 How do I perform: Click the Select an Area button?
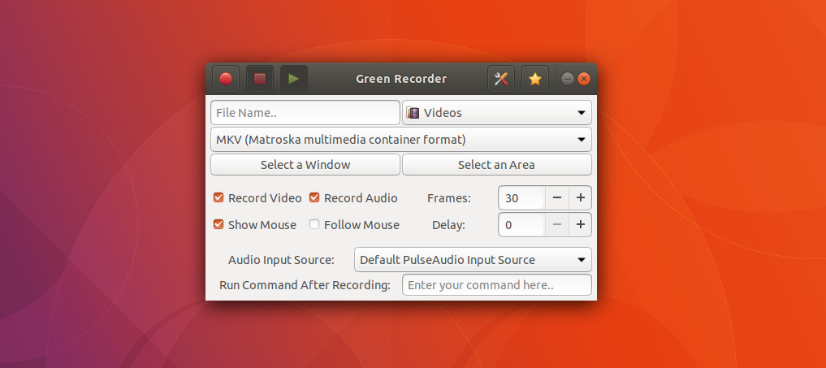tap(497, 164)
